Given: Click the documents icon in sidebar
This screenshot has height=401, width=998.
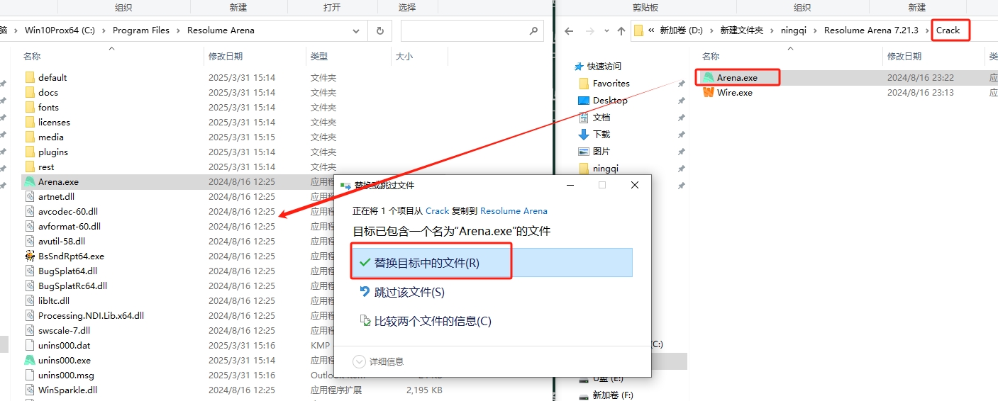Looking at the screenshot, I should click(x=584, y=117).
